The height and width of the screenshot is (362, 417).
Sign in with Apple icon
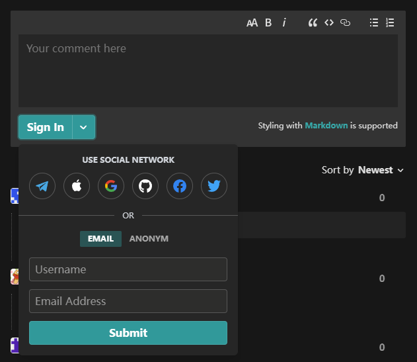click(x=77, y=186)
